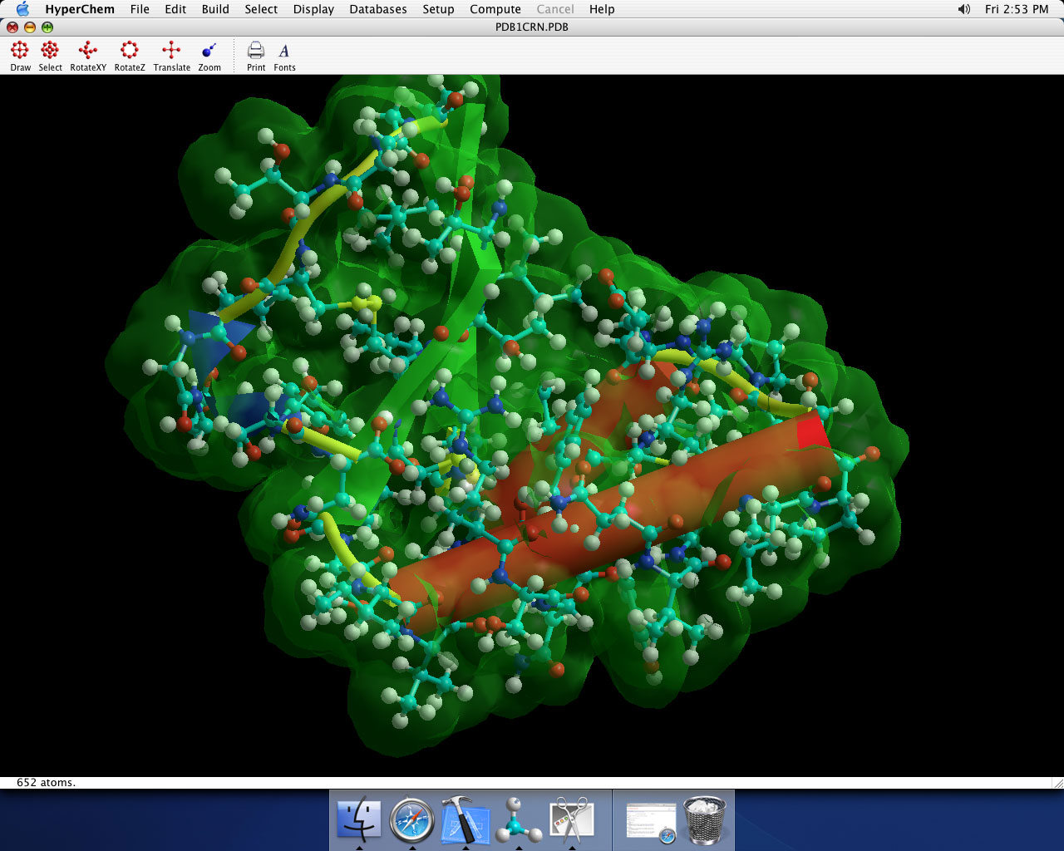Show the Compute menu
This screenshot has height=851, width=1064.
495,9
